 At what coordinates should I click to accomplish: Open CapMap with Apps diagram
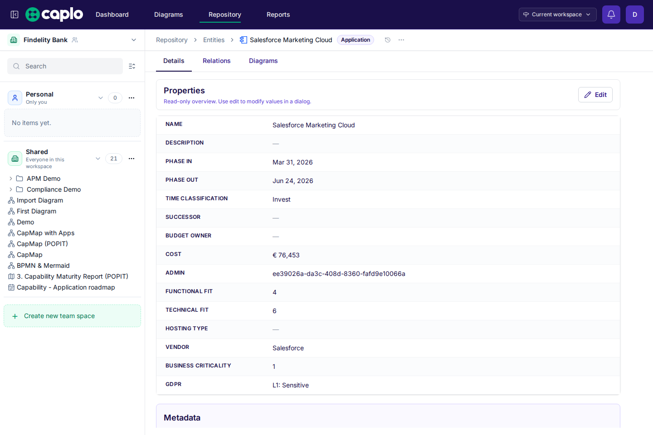46,233
